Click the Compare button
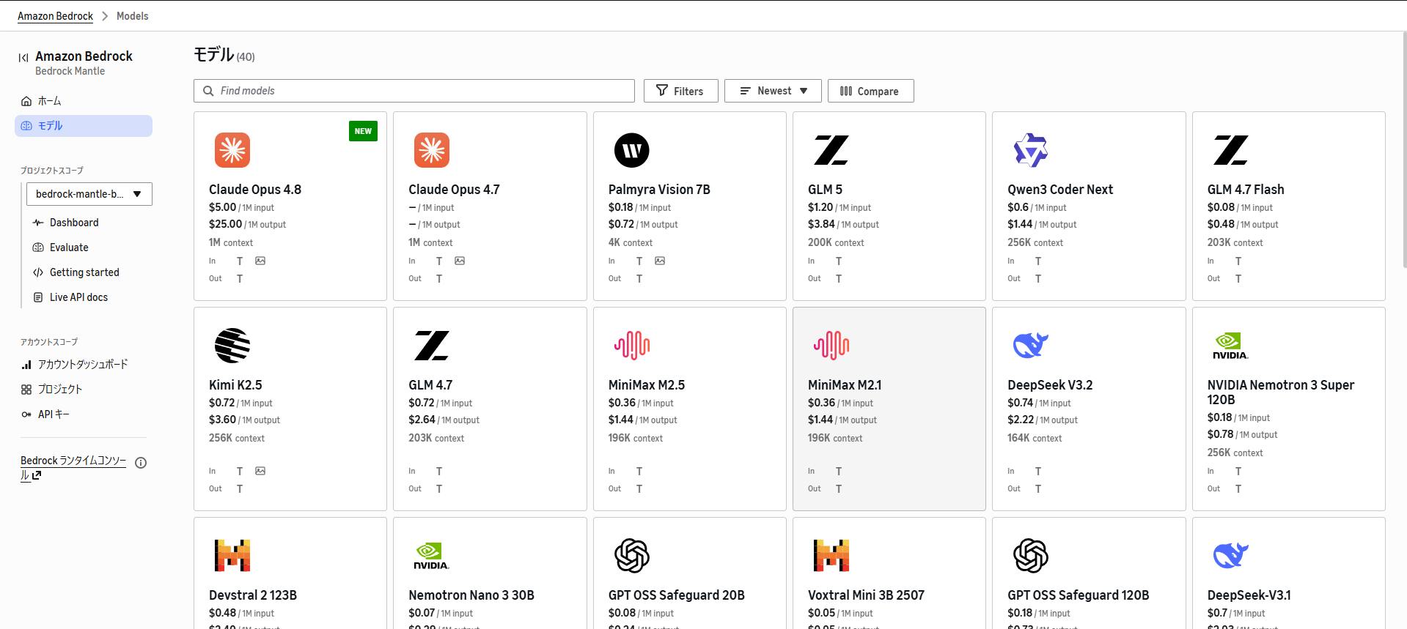The width and height of the screenshot is (1407, 629). [871, 91]
